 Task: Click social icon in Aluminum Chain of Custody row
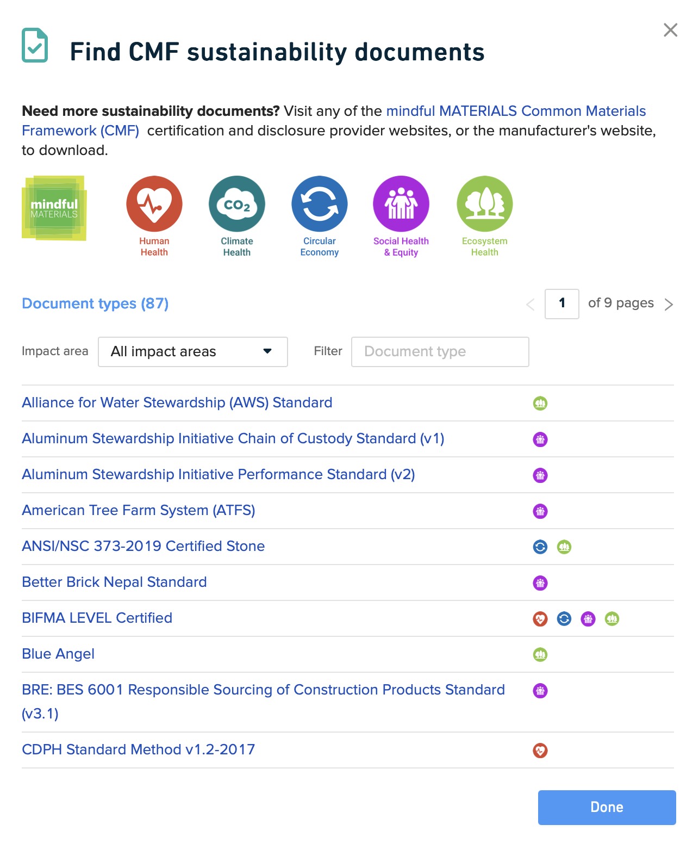540,439
